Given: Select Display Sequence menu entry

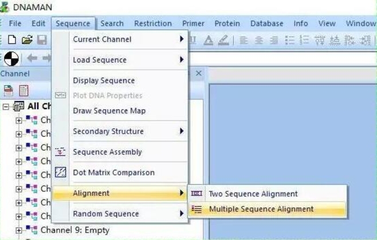Looking at the screenshot, I should click(x=104, y=81).
